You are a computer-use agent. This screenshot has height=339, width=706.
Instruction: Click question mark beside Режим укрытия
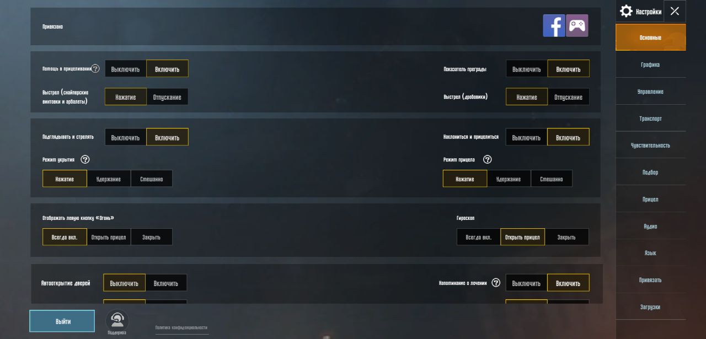click(x=85, y=159)
